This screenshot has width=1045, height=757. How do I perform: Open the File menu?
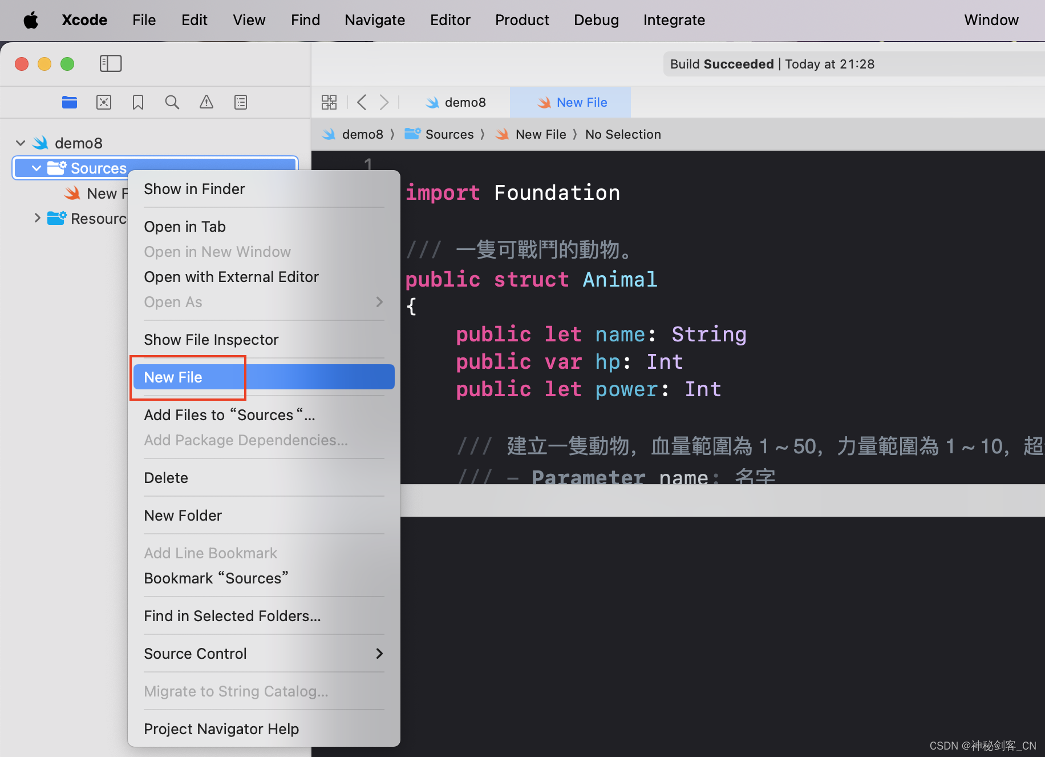pyautogui.click(x=144, y=20)
